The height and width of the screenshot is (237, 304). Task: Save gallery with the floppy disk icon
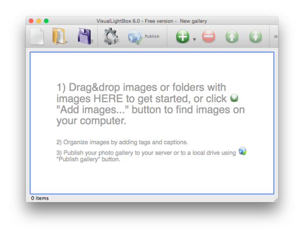point(85,36)
